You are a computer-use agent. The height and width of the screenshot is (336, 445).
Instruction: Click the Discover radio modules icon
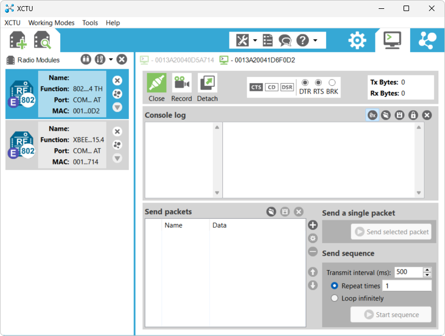click(42, 40)
